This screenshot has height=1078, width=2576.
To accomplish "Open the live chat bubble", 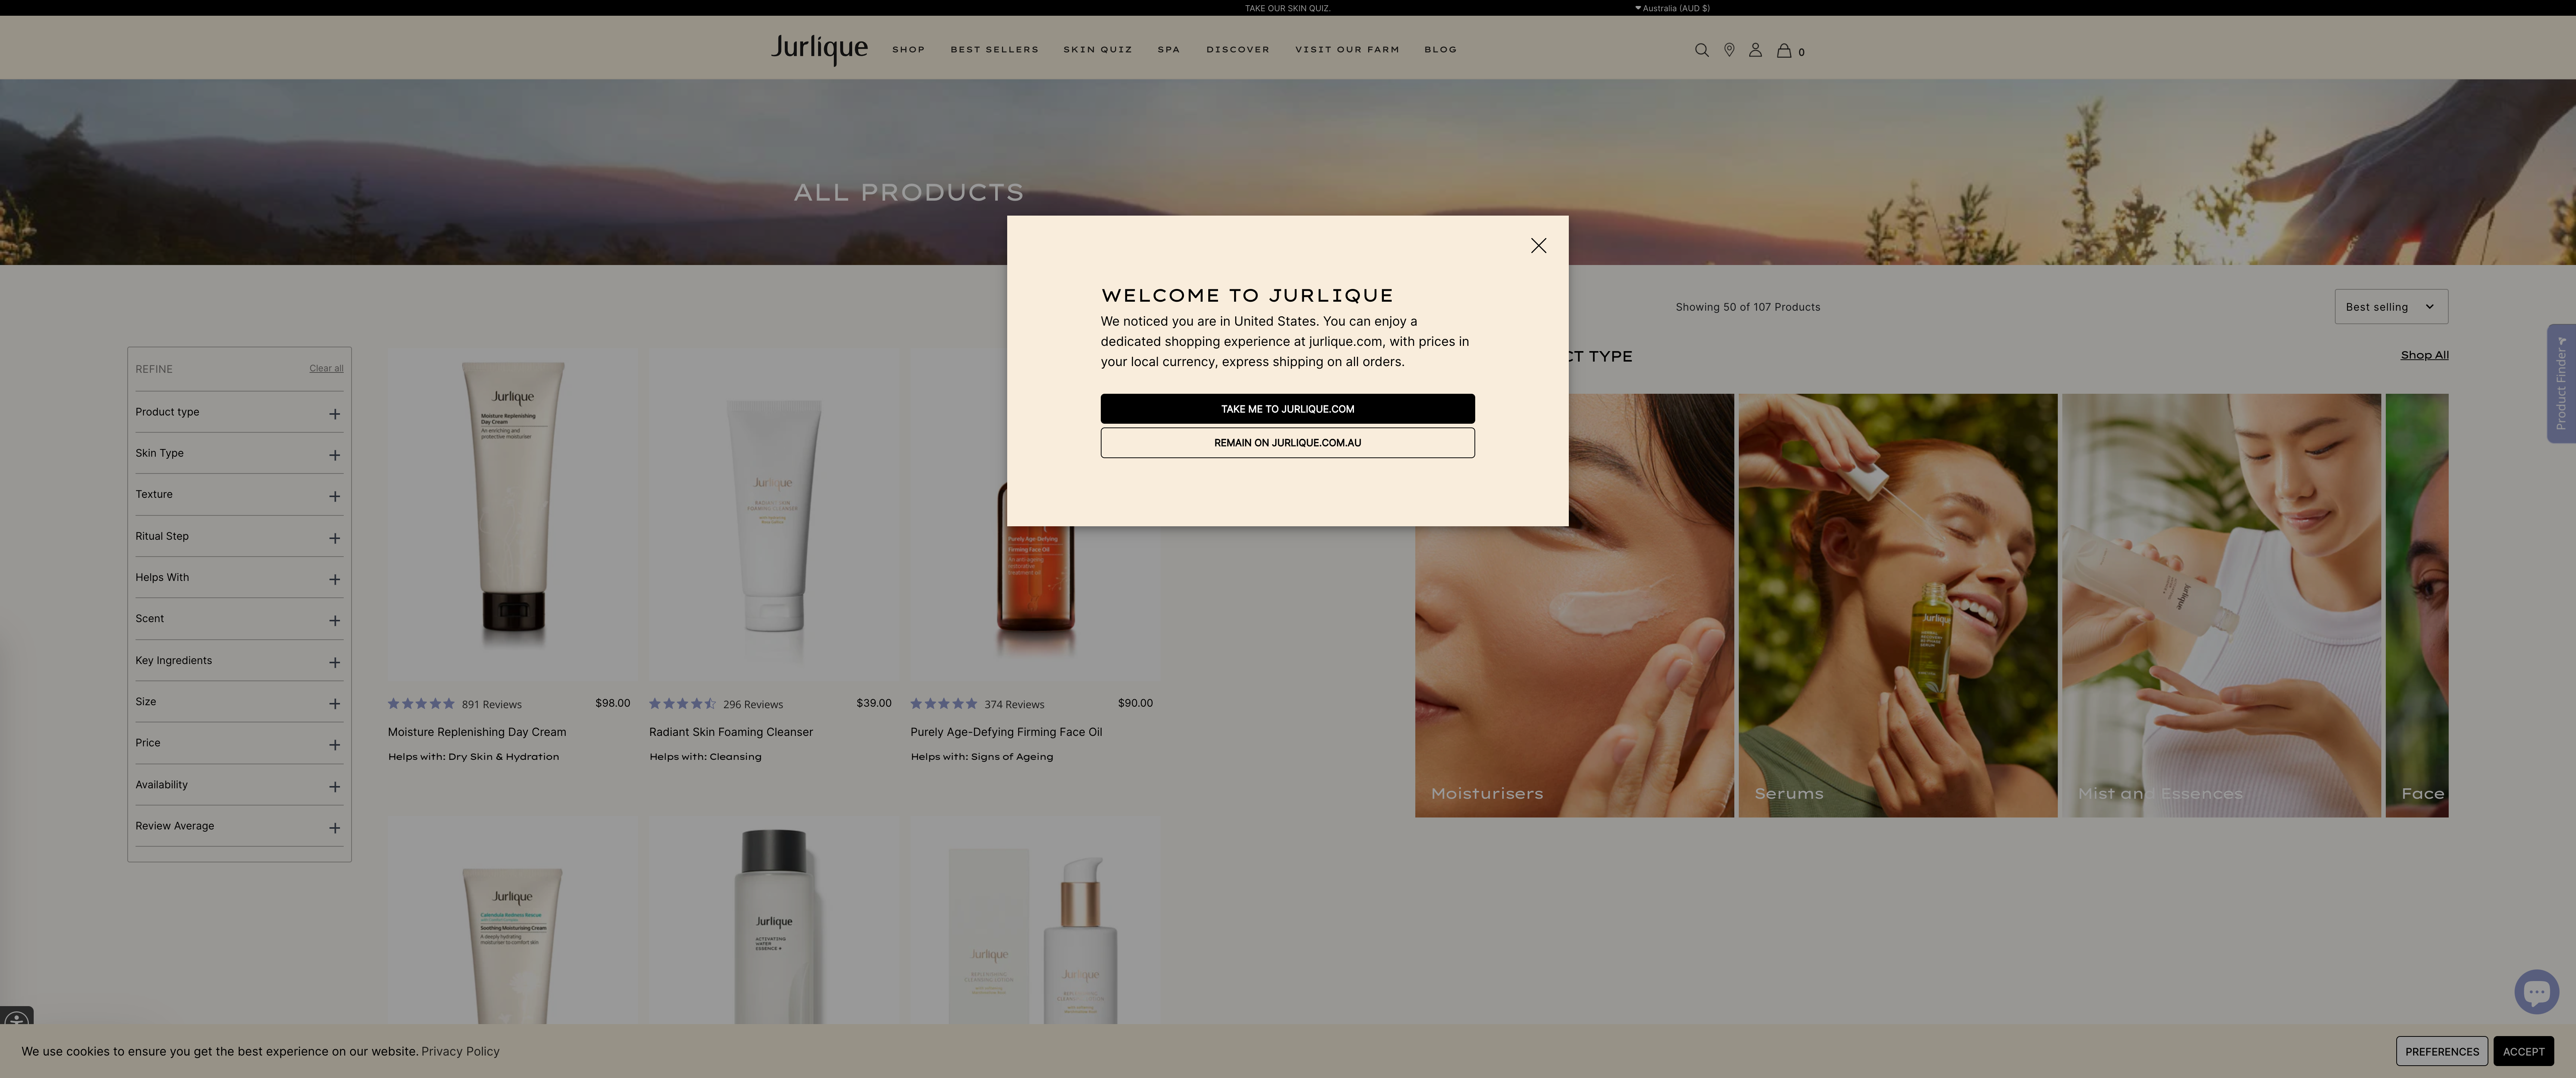I will (x=2537, y=991).
